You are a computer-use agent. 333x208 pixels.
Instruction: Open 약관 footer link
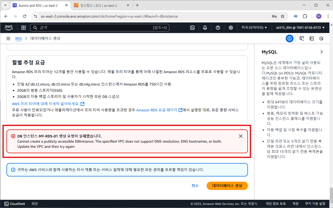296,204
